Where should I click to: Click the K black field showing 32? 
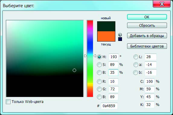click(149, 104)
